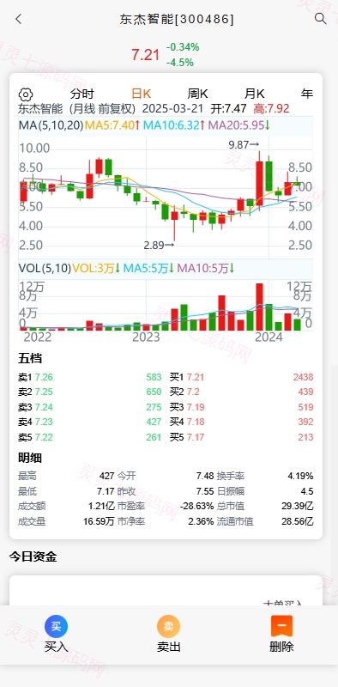The image size is (338, 687).
Task: Click the 今开 value 7.48
Action: [x=205, y=477]
